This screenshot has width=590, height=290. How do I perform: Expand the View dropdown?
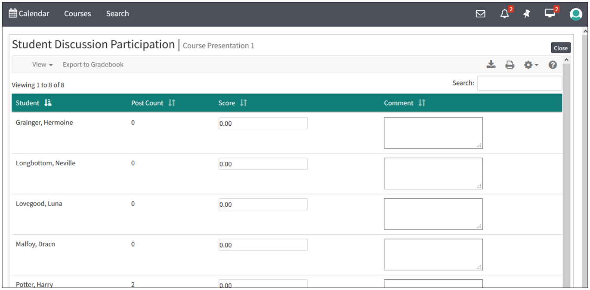[42, 64]
